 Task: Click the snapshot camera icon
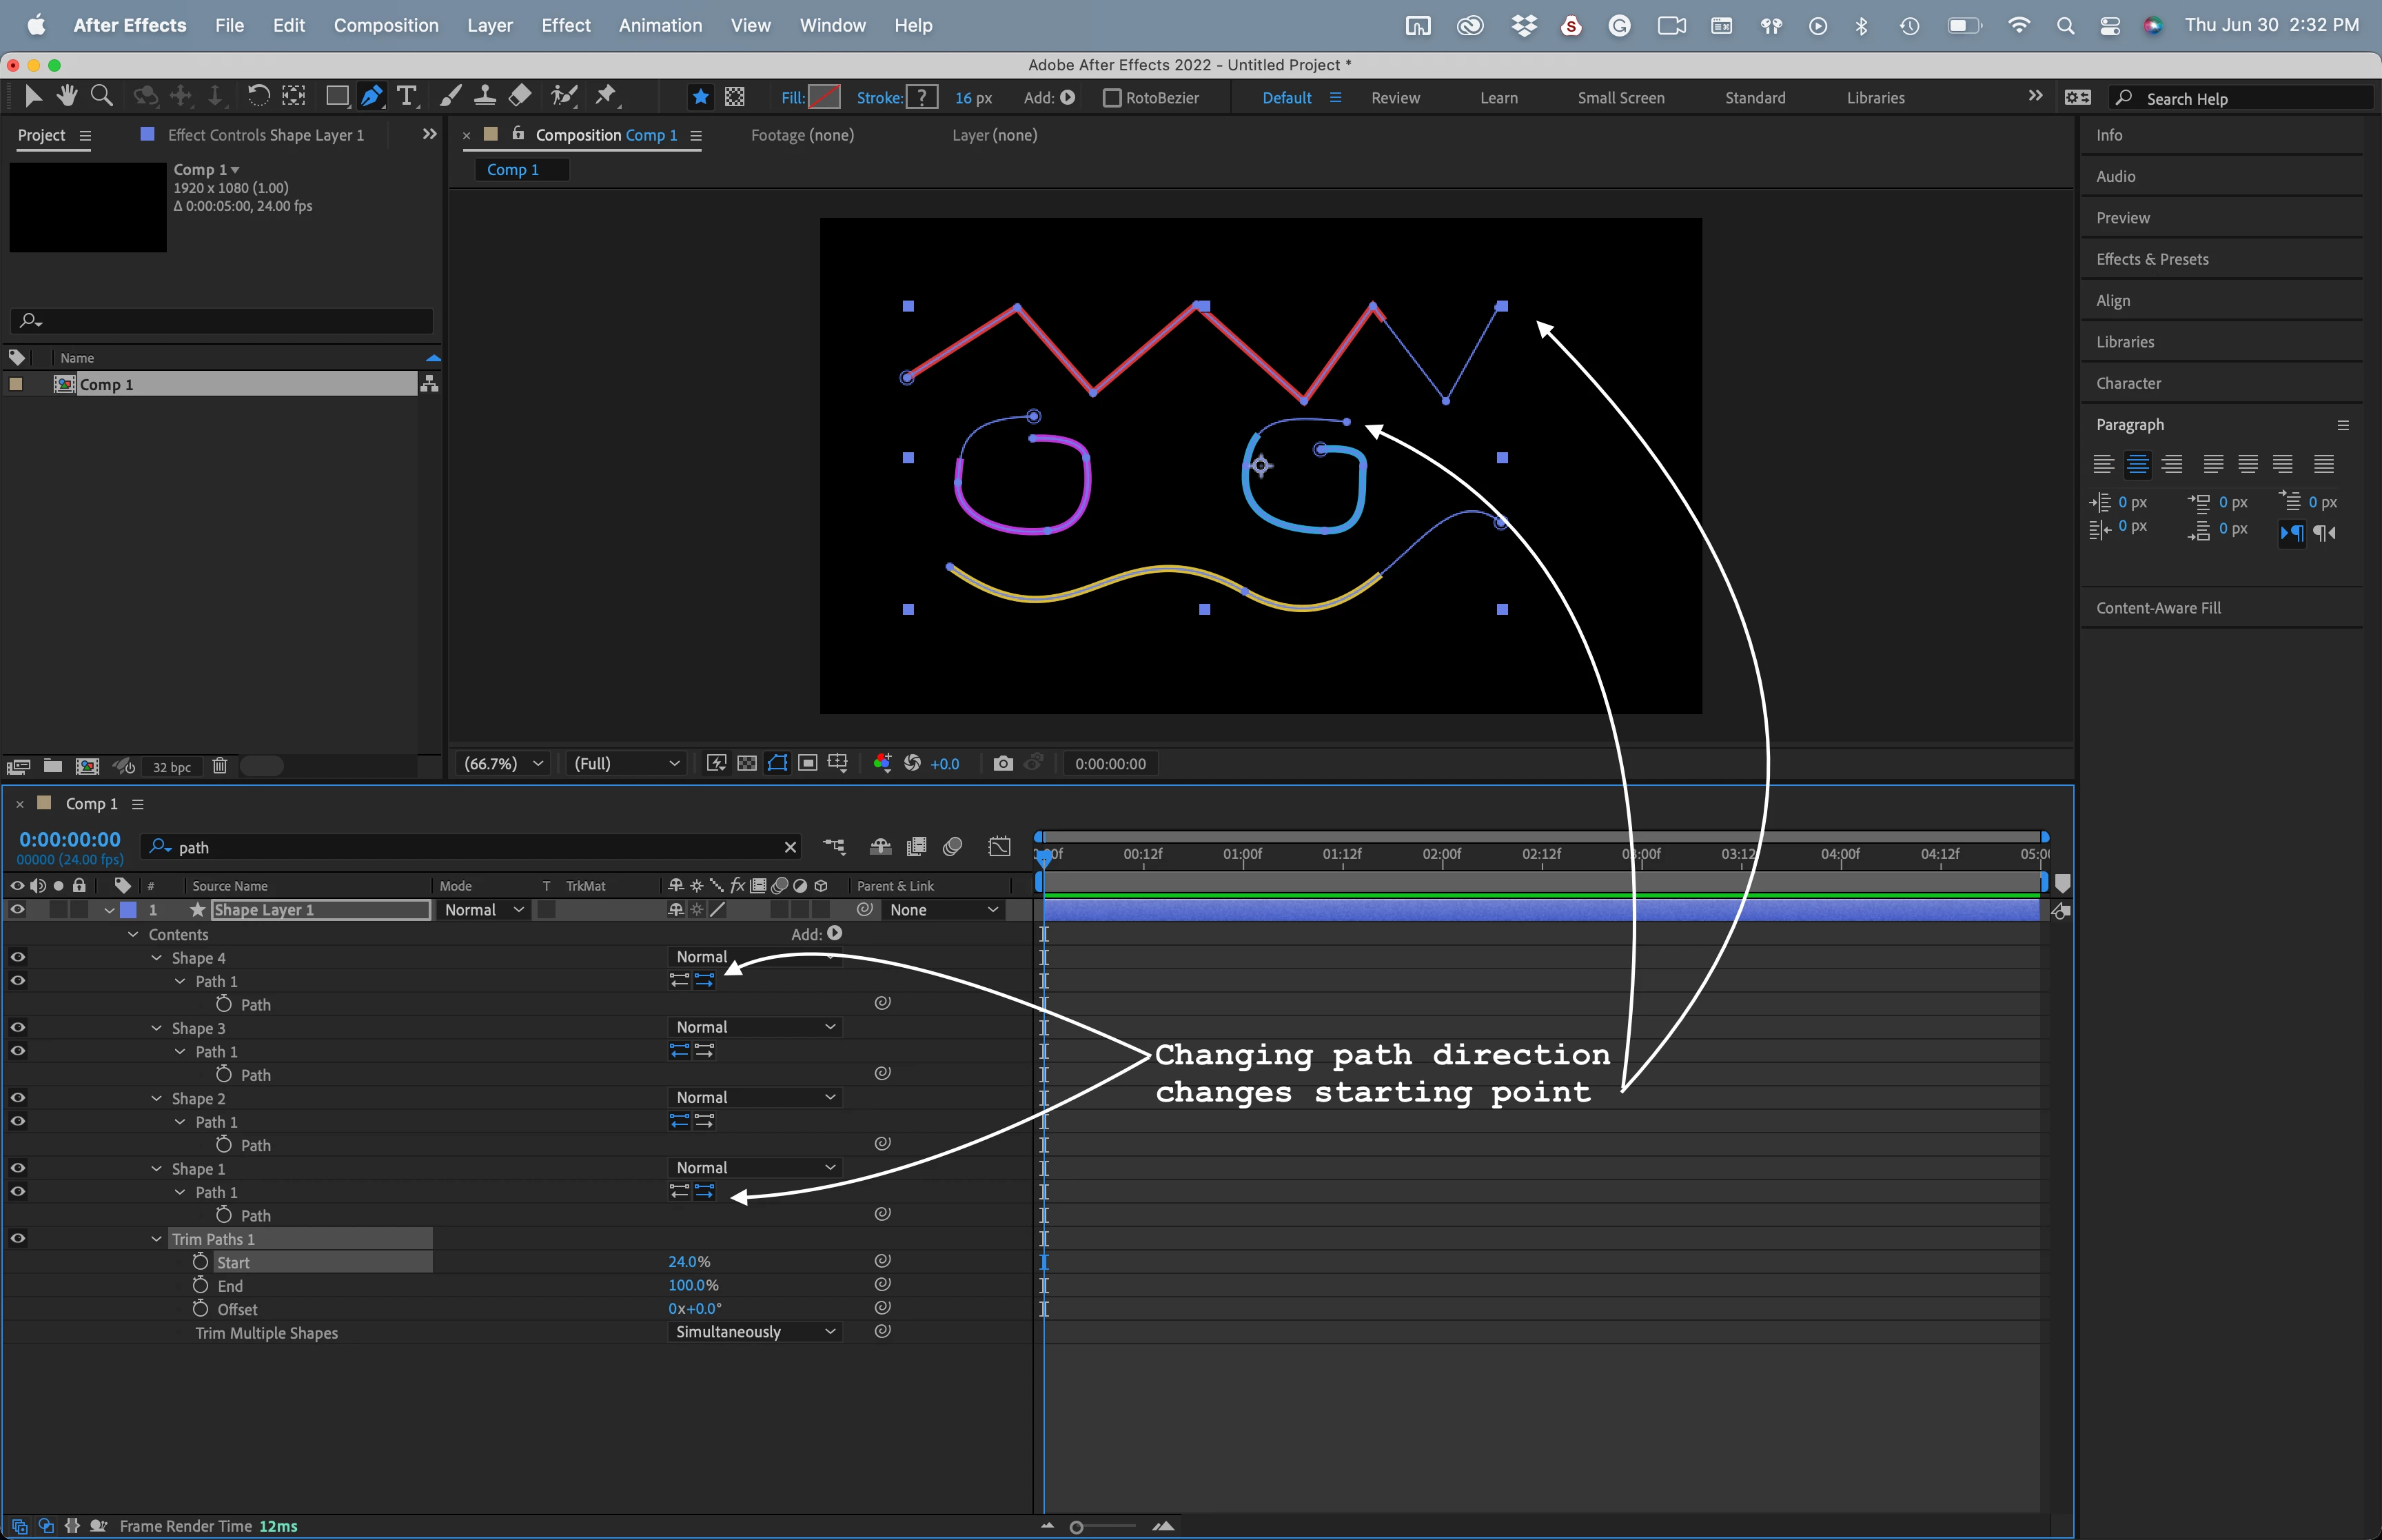[1003, 764]
